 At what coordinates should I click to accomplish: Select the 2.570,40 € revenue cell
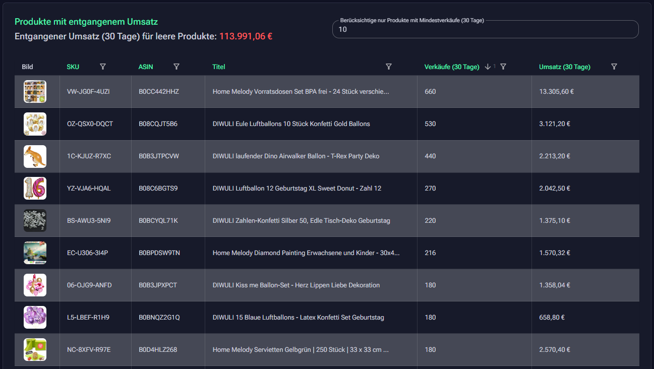[555, 350]
